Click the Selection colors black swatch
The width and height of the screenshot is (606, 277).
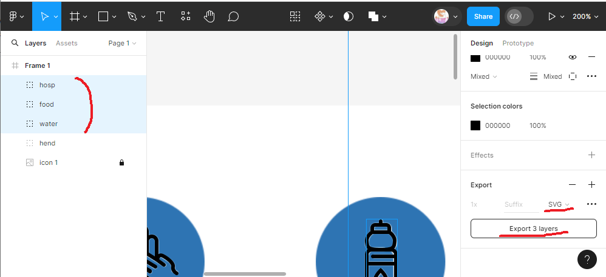point(475,125)
